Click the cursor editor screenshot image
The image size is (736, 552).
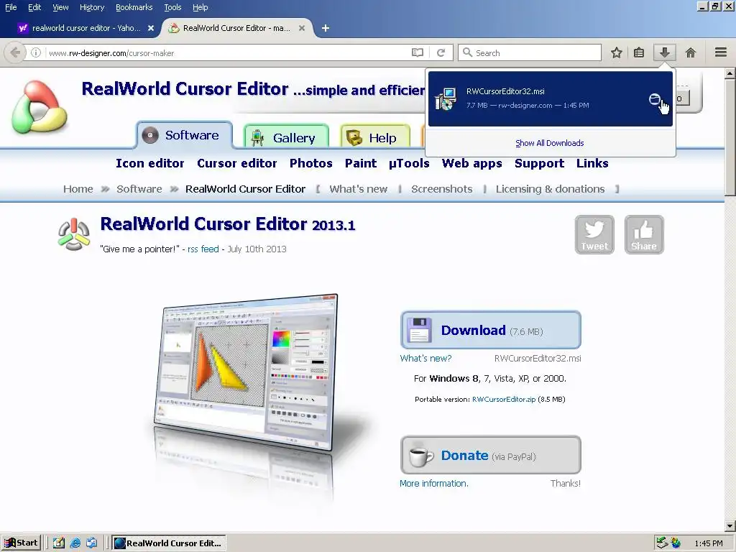(x=246, y=372)
